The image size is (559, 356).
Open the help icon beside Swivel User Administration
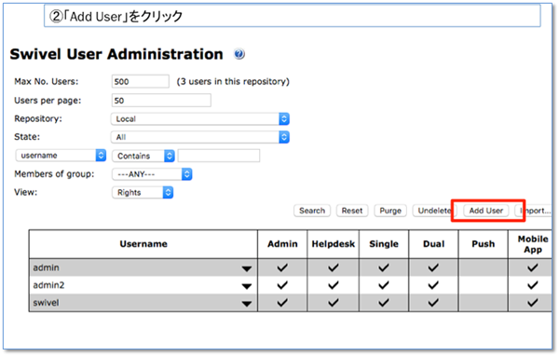click(x=239, y=54)
